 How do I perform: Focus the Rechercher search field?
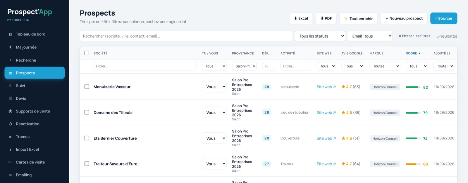click(x=186, y=36)
